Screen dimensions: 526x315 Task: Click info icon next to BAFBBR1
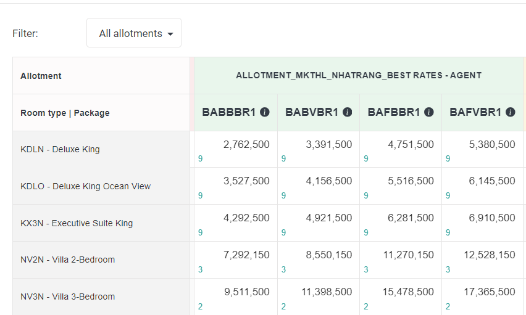click(x=429, y=112)
